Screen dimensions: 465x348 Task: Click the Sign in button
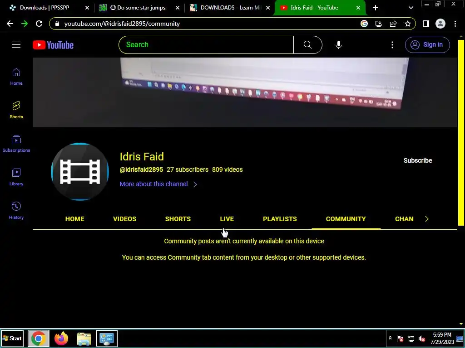[x=427, y=45]
